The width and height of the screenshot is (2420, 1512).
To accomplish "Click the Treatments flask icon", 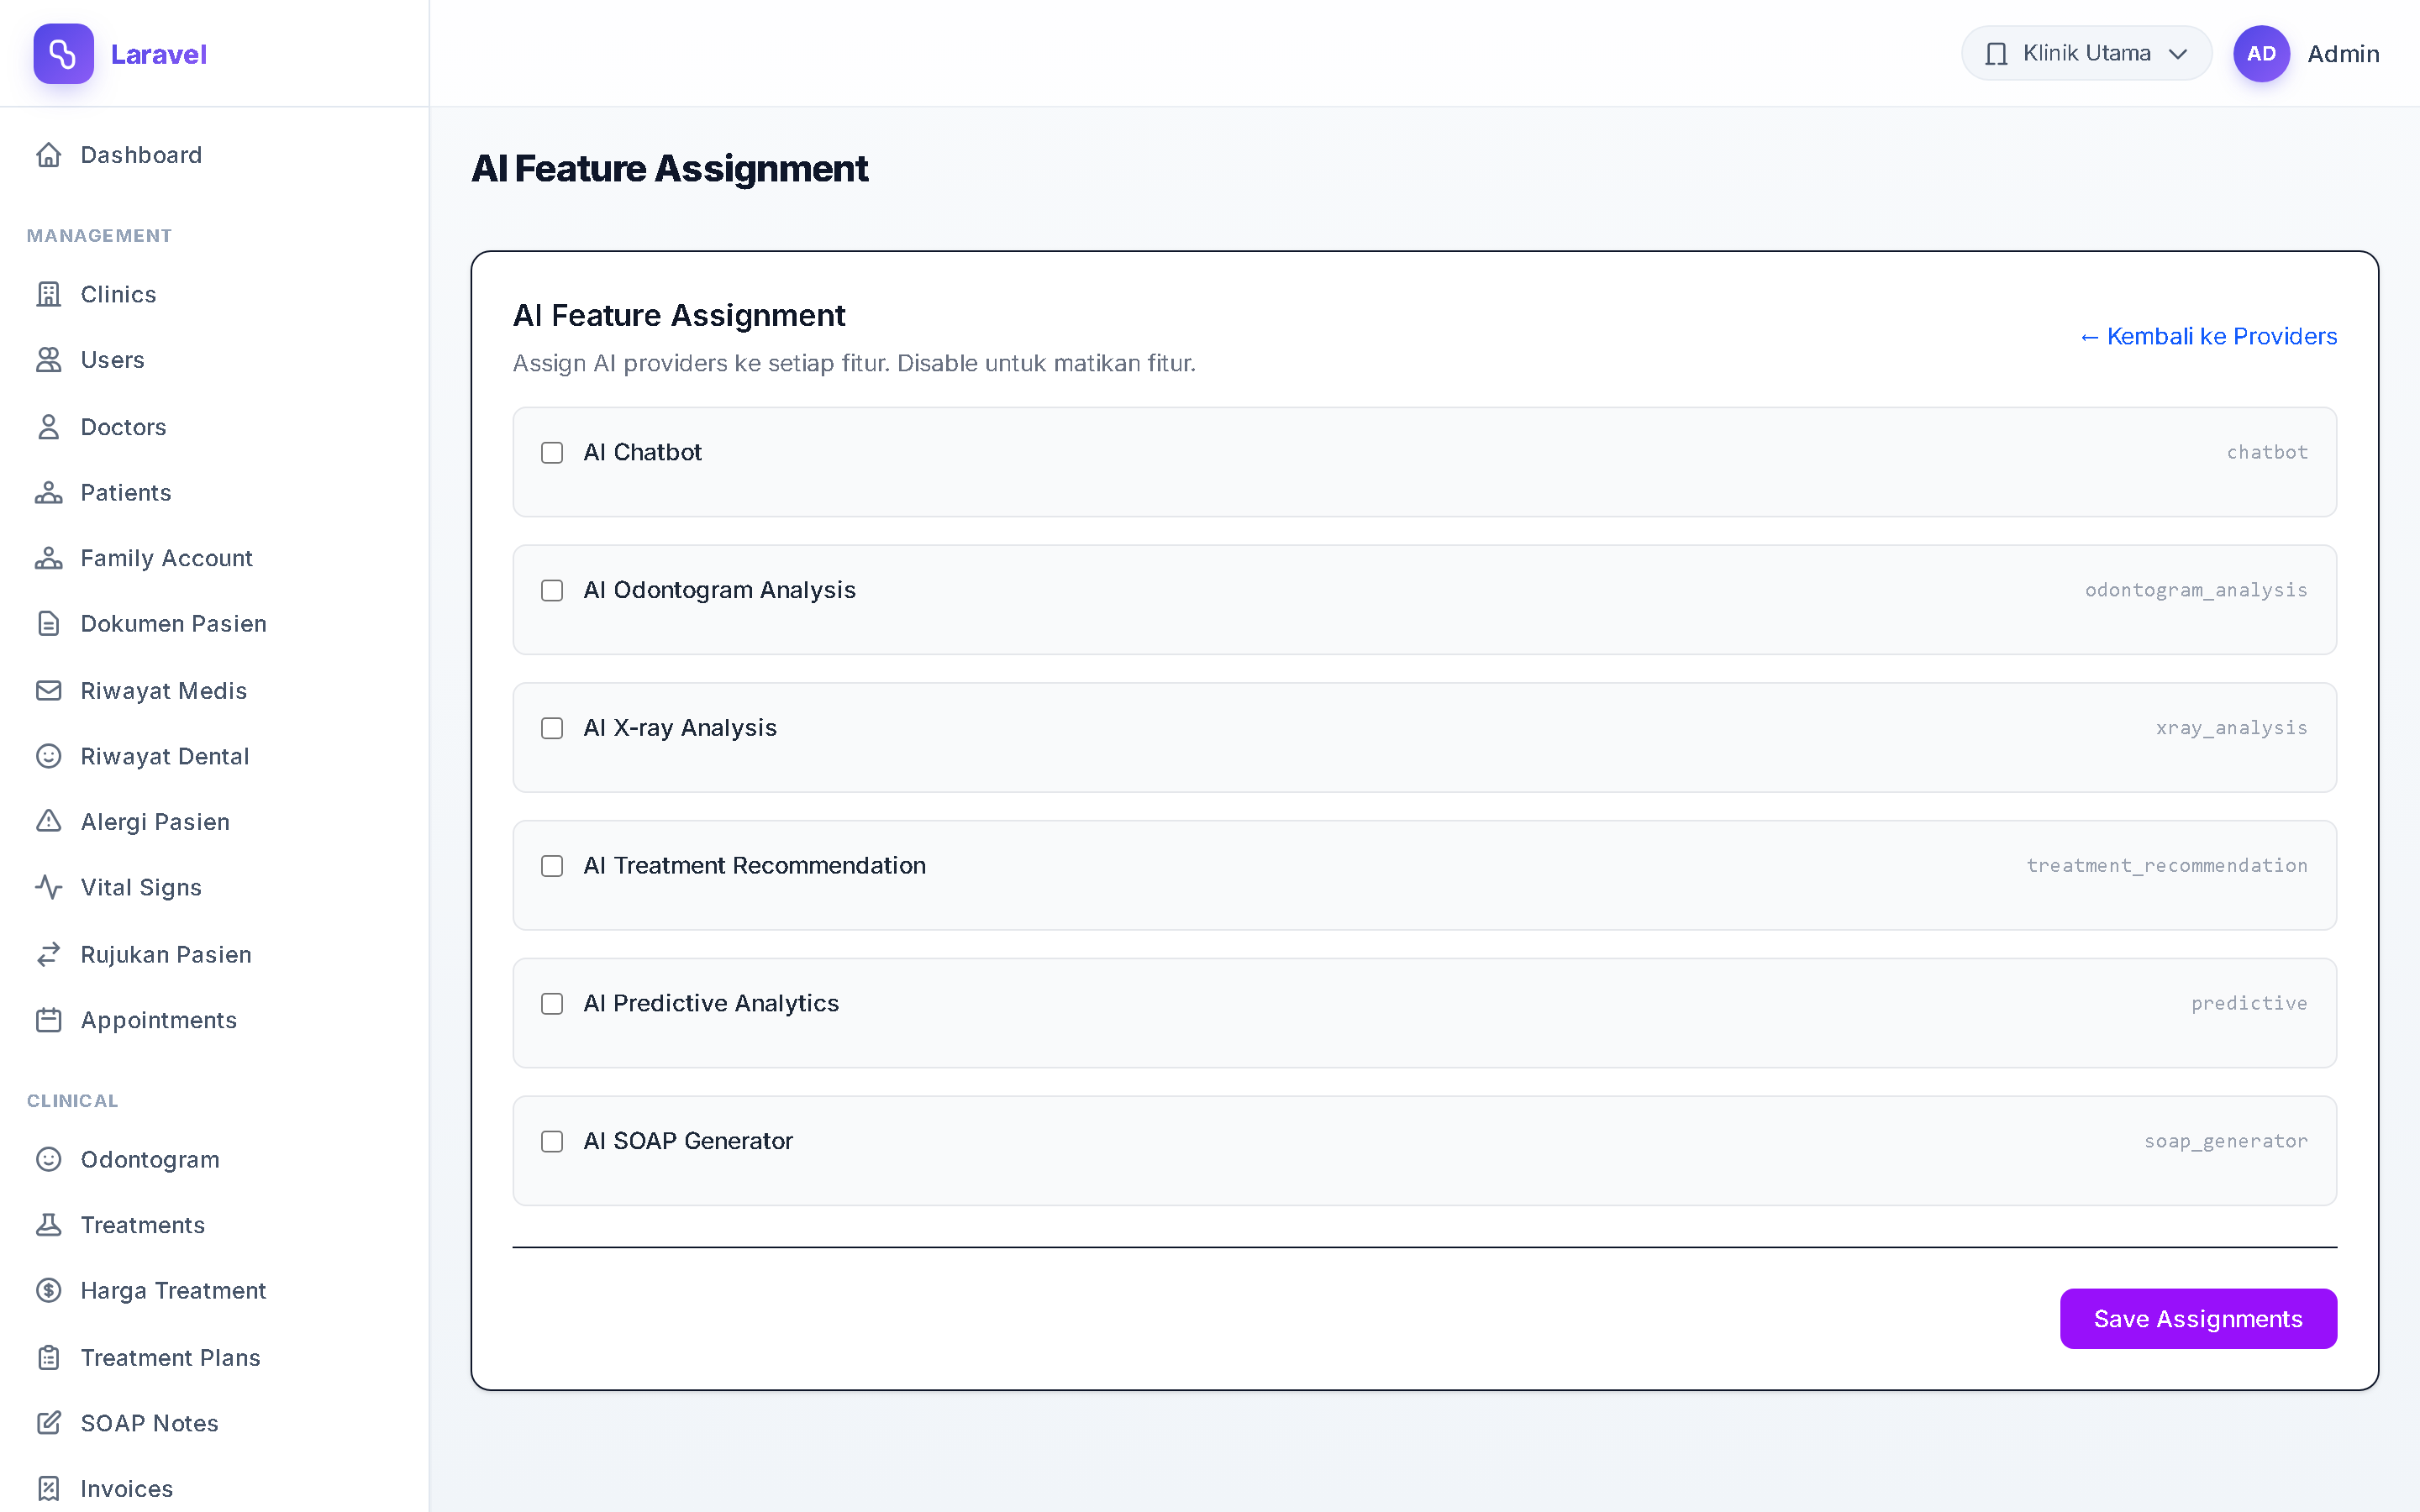I will point(49,1225).
